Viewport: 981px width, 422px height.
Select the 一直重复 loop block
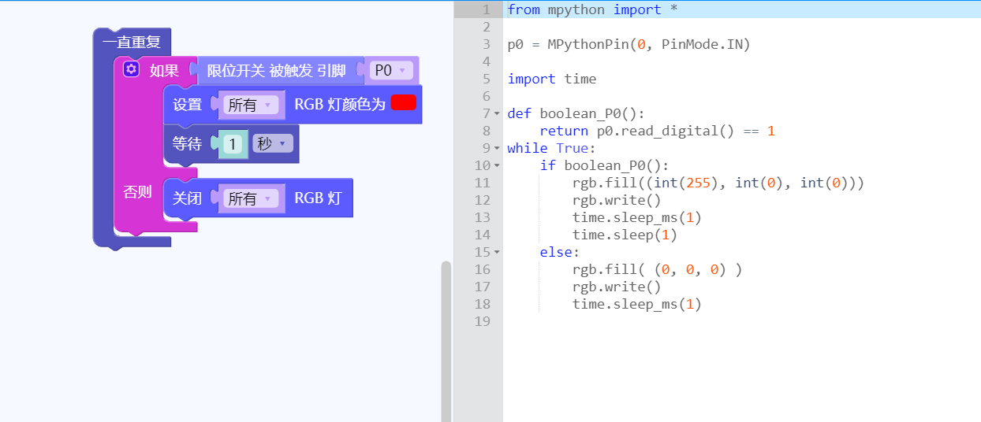click(131, 43)
